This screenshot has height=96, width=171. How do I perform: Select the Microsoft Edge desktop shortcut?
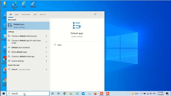click(14, 5)
